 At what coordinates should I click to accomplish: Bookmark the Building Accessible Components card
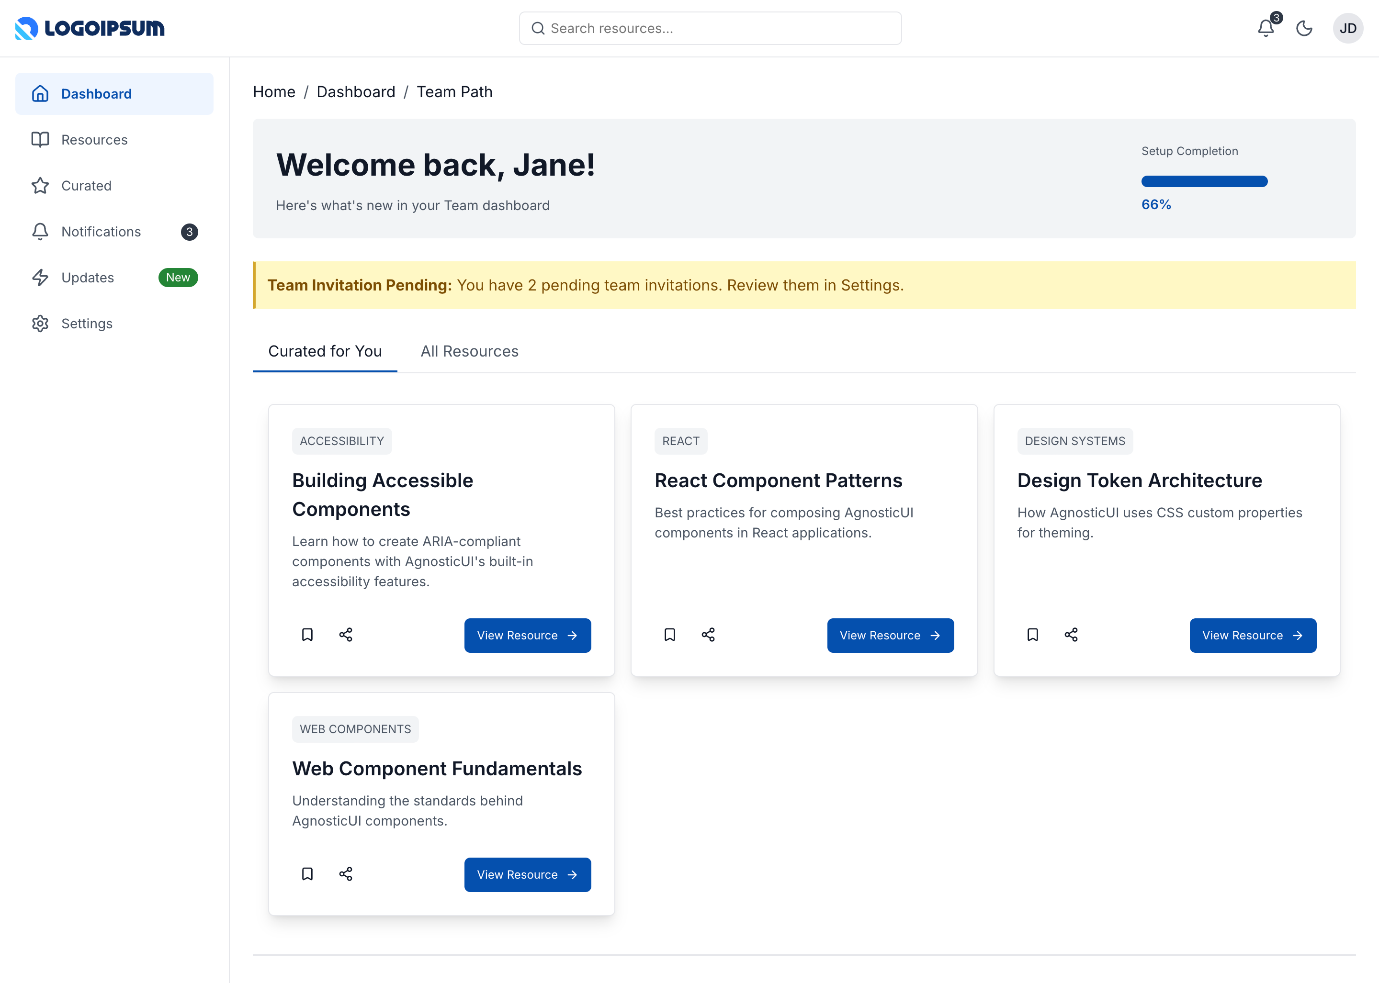point(307,634)
